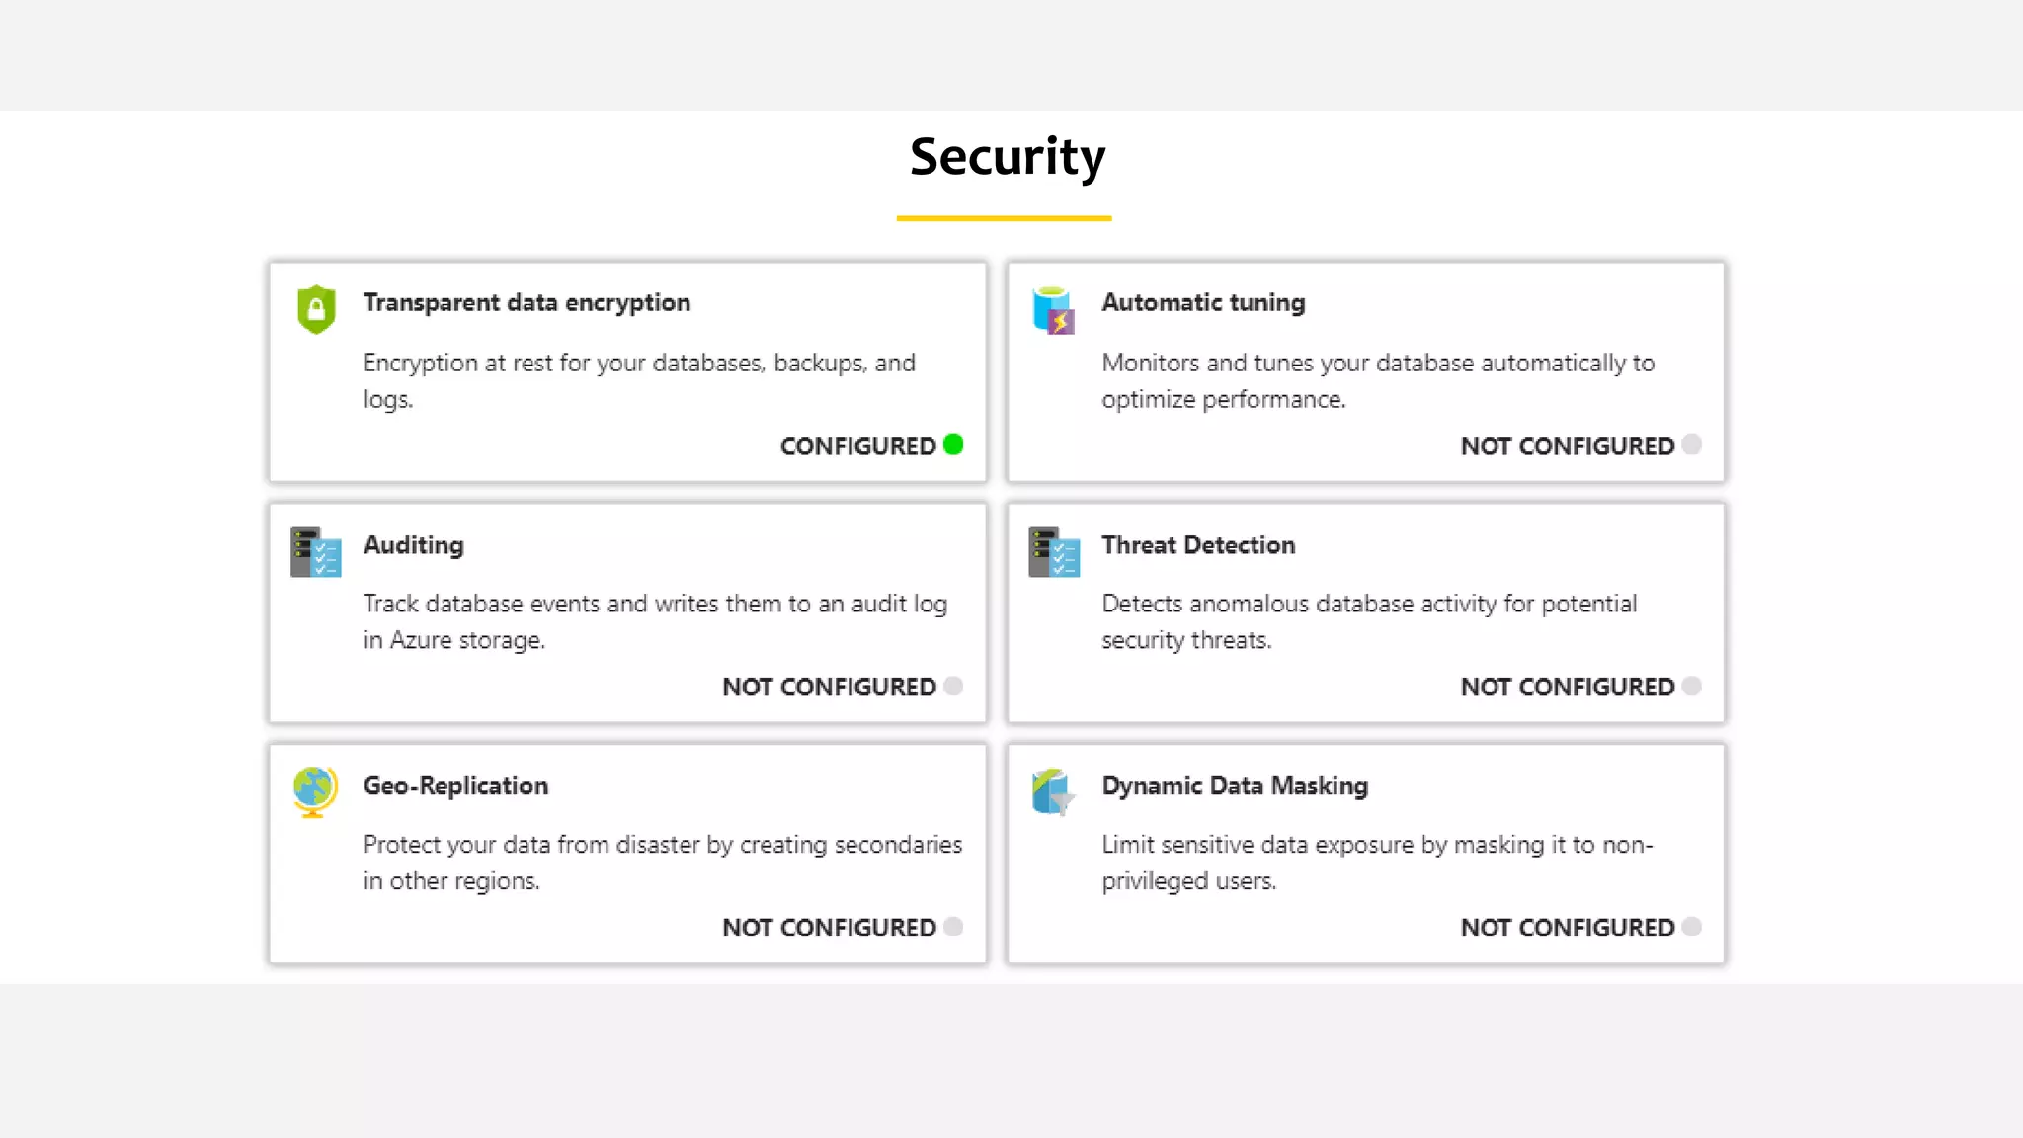
Task: Click the Auditing server checklist icon
Action: coord(315,551)
